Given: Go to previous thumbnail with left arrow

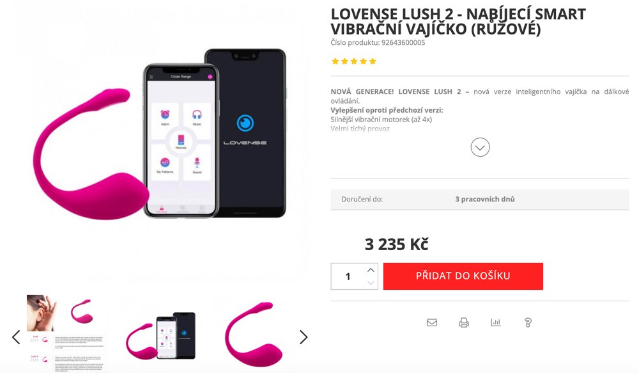Looking at the screenshot, I should [16, 337].
